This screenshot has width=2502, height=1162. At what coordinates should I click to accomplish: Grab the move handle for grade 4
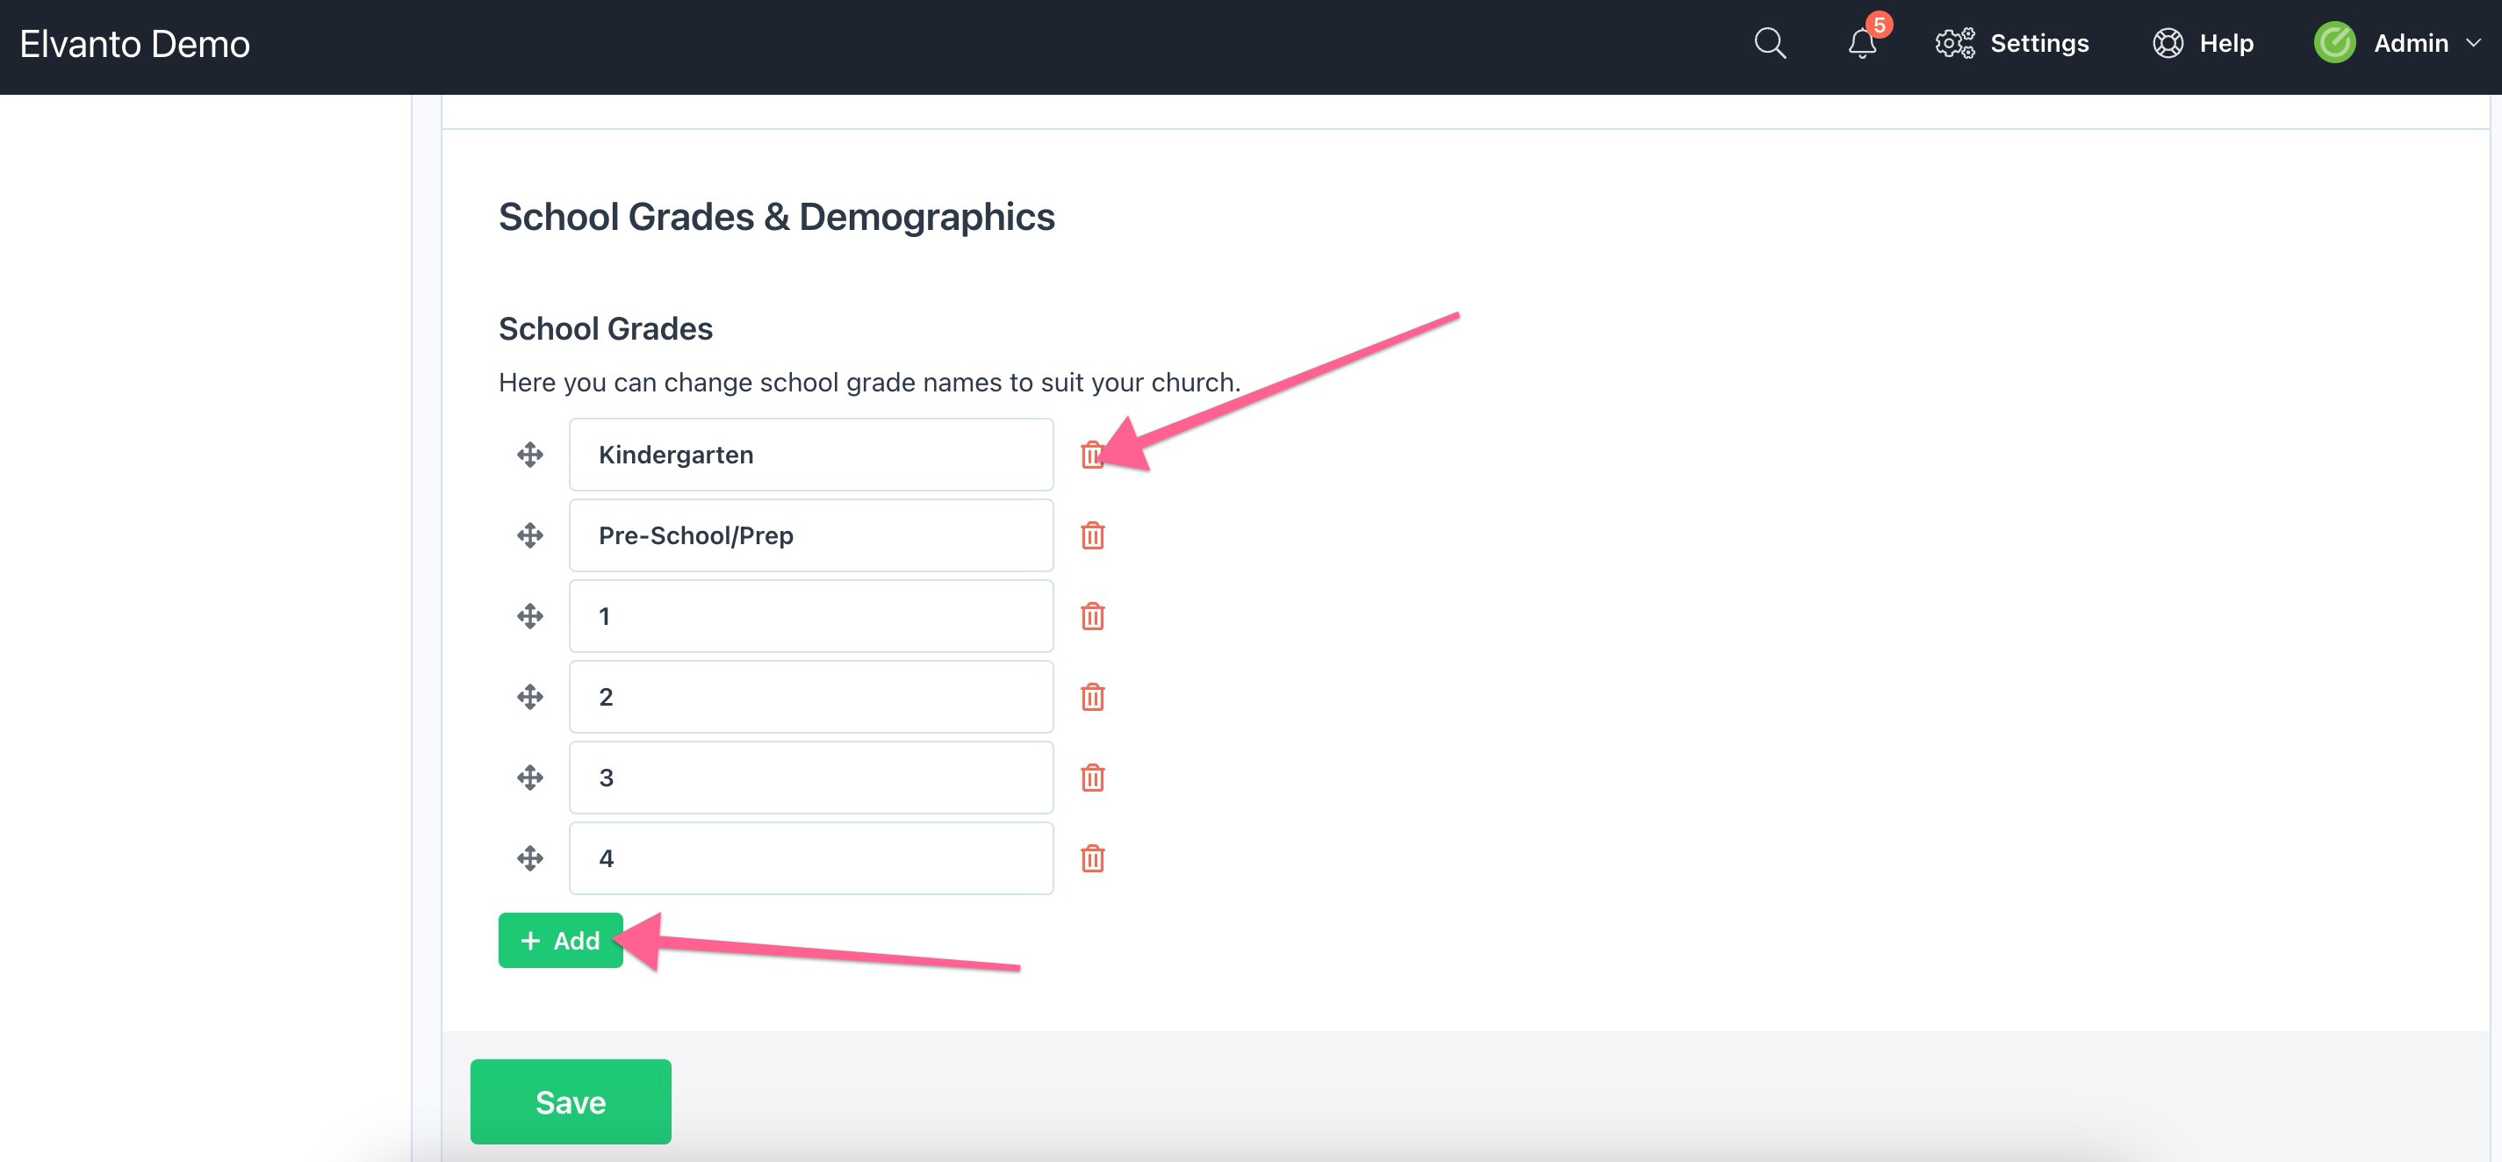pos(529,858)
